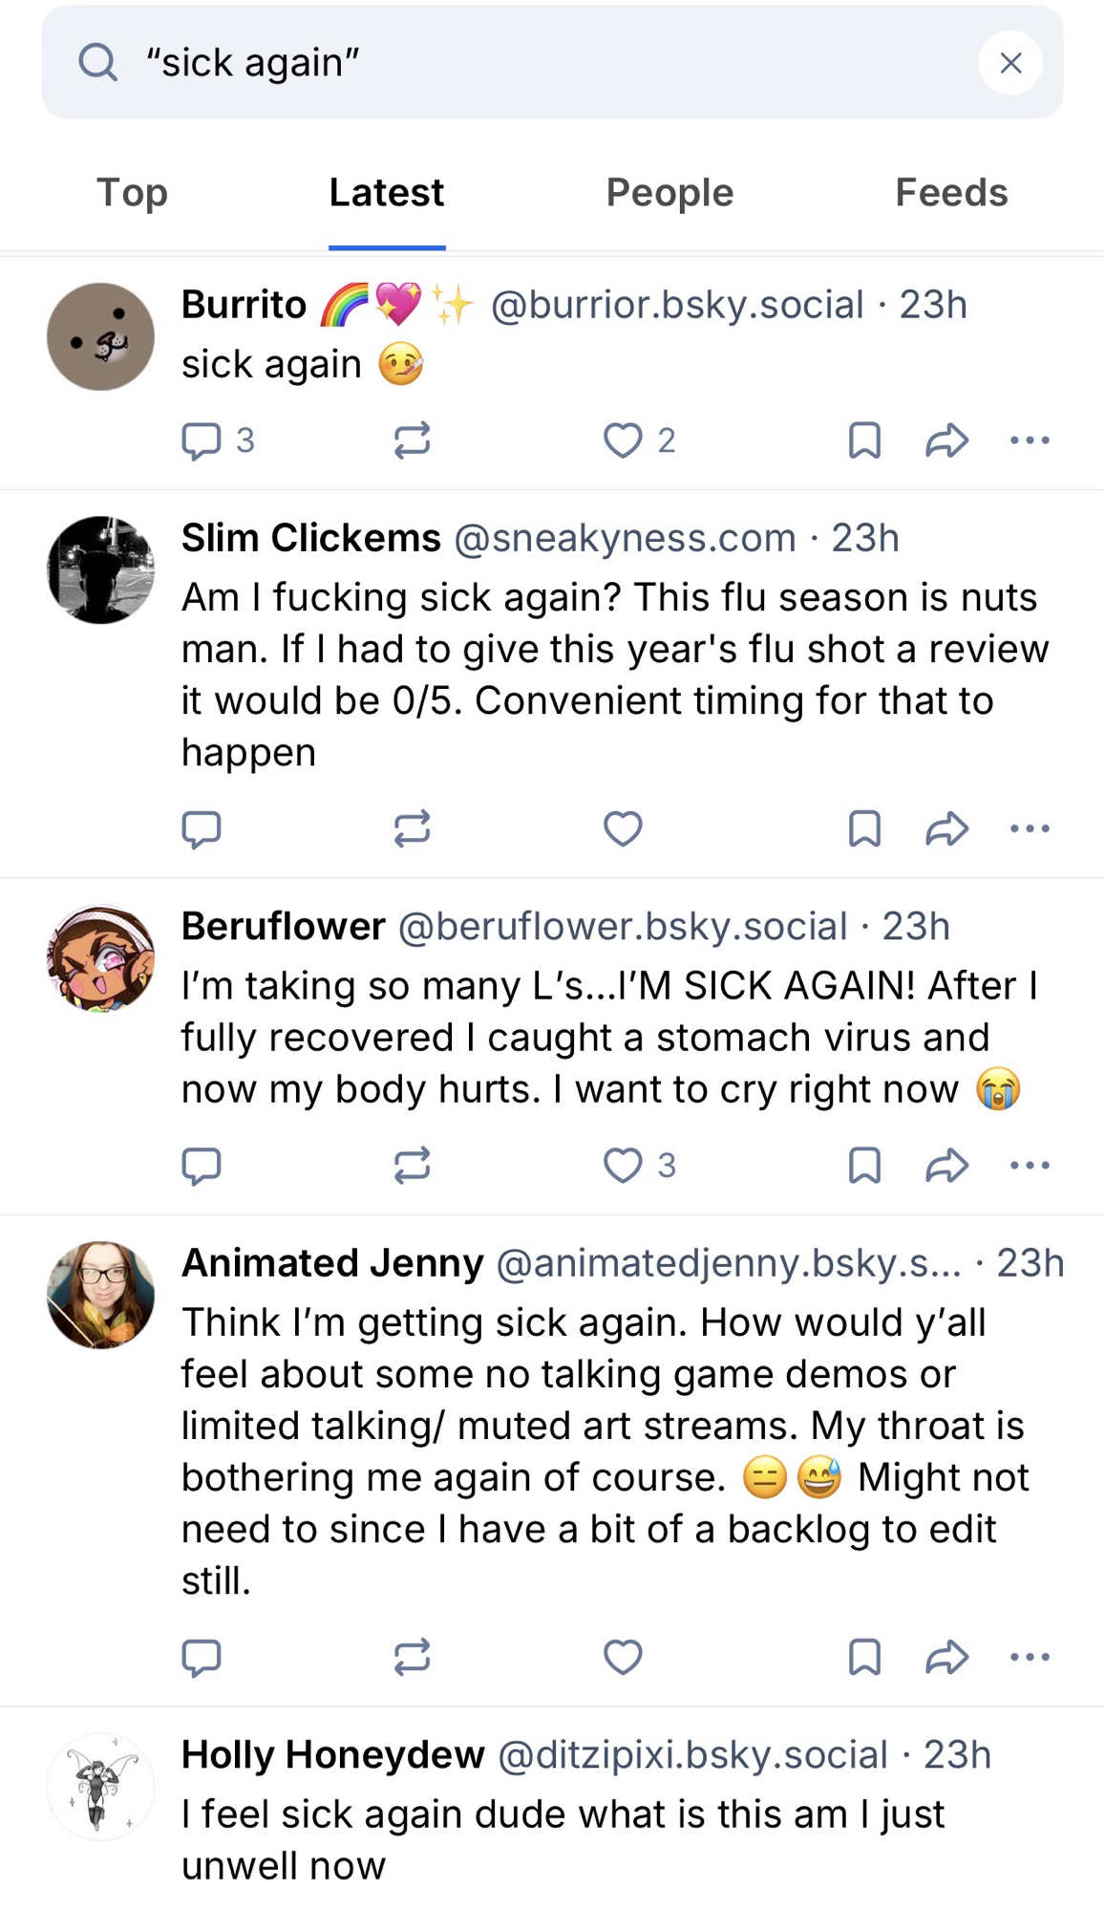Open Slim Clickems @sneakyness.com profile link
Screen dimensions: 1105x1911
click(x=624, y=538)
